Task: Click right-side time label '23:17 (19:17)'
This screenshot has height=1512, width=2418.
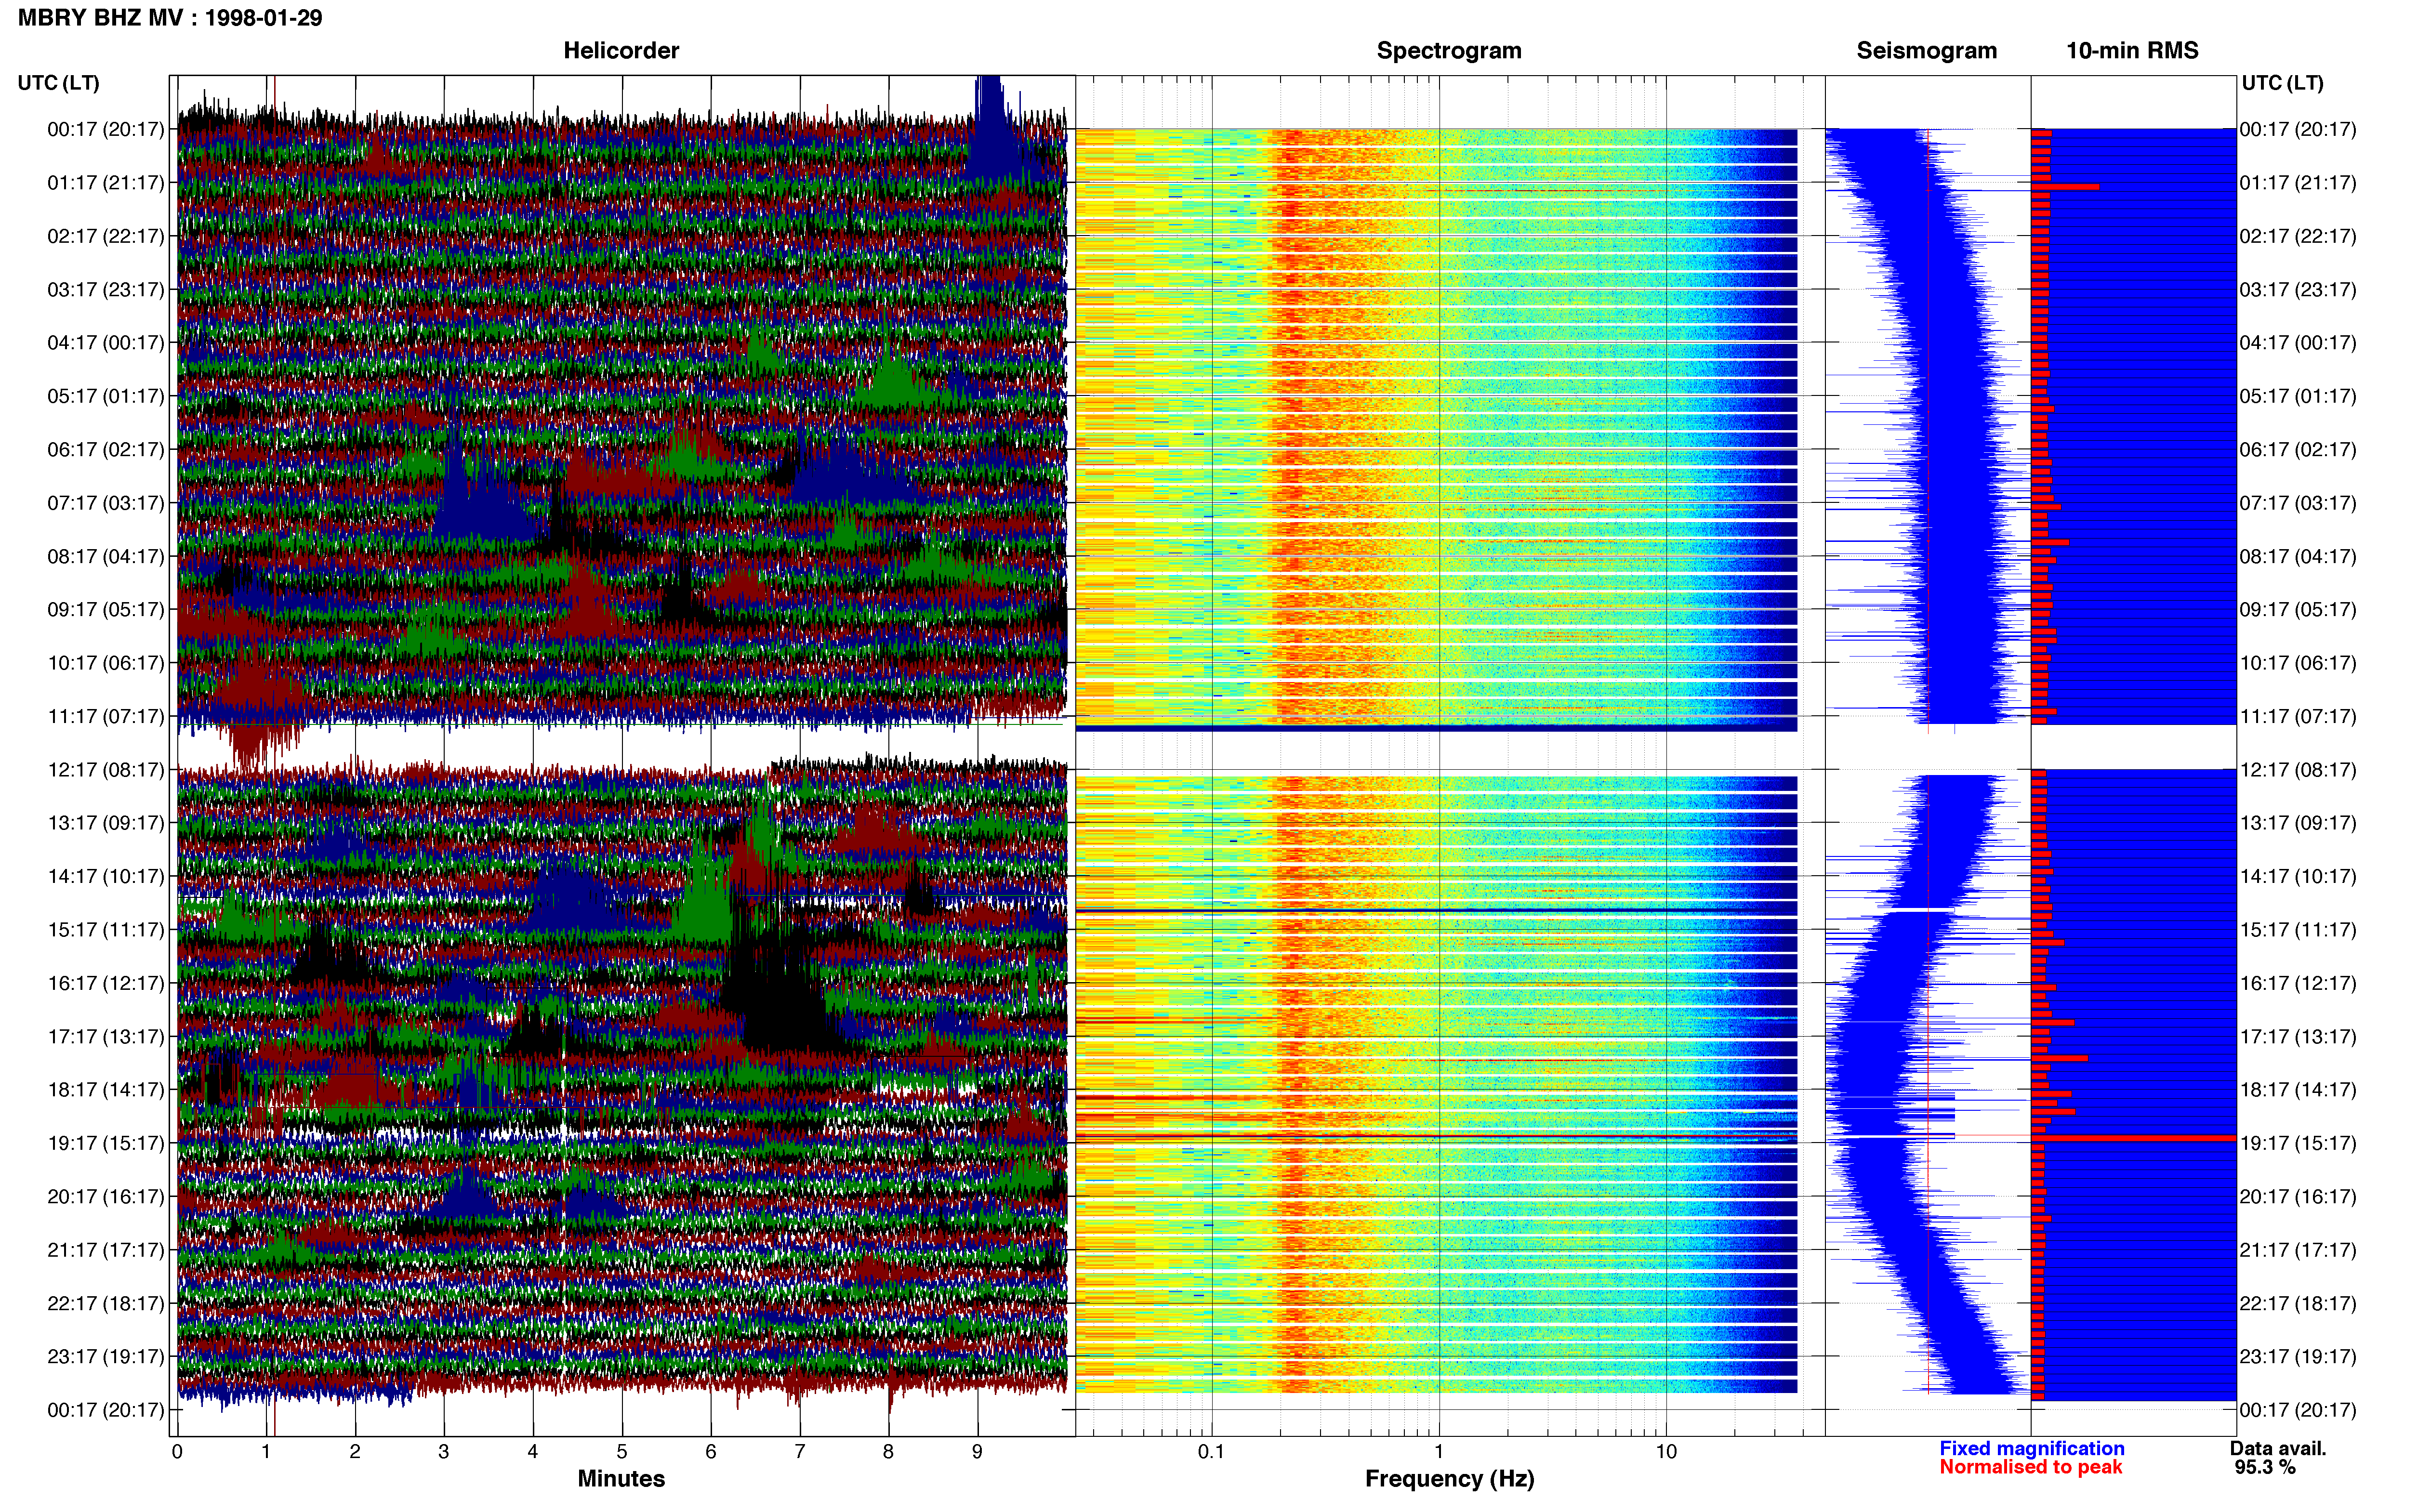Action: point(2298,1357)
